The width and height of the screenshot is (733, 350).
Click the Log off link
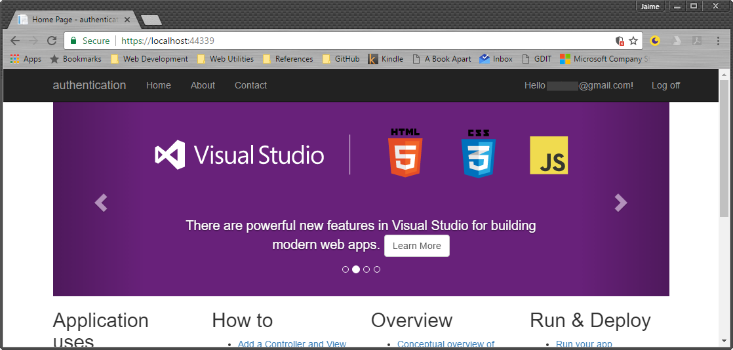(665, 85)
